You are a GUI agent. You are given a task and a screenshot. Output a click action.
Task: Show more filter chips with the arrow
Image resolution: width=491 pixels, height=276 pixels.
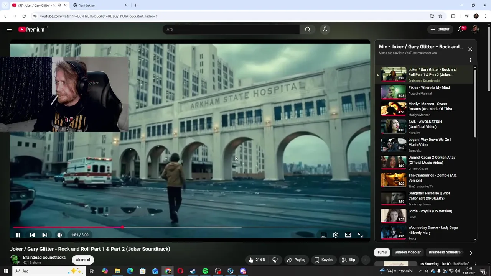(471, 253)
